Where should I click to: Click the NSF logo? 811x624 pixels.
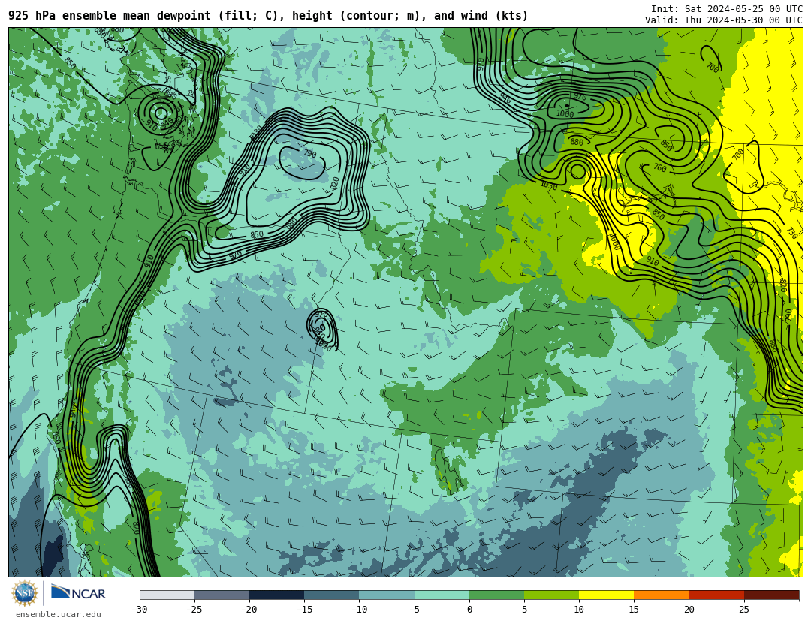pos(25,593)
